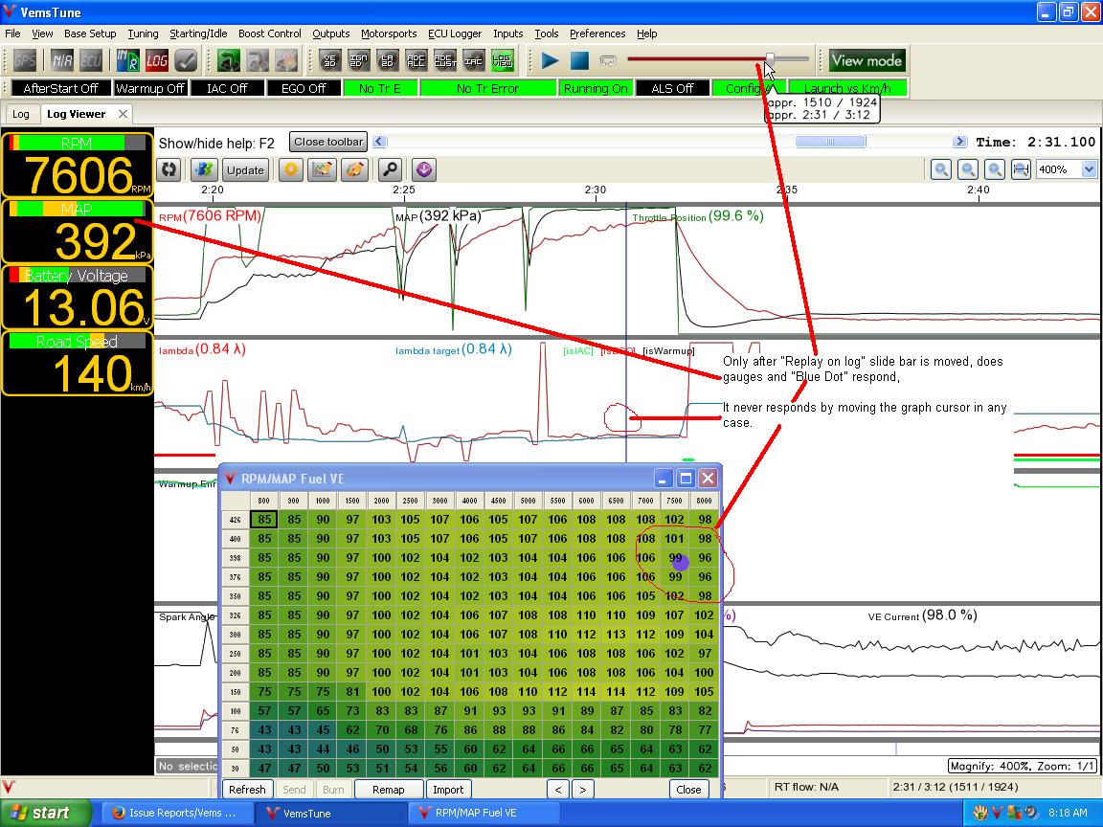Click the second zoom magnifier icon
1103x827 pixels.
tap(968, 169)
